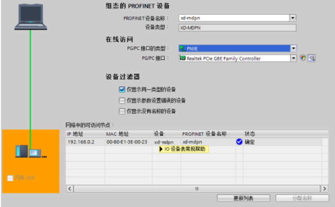This screenshot has height=207, width=335.
Task: Click the MAC 地址 column header
Action: tap(128, 134)
